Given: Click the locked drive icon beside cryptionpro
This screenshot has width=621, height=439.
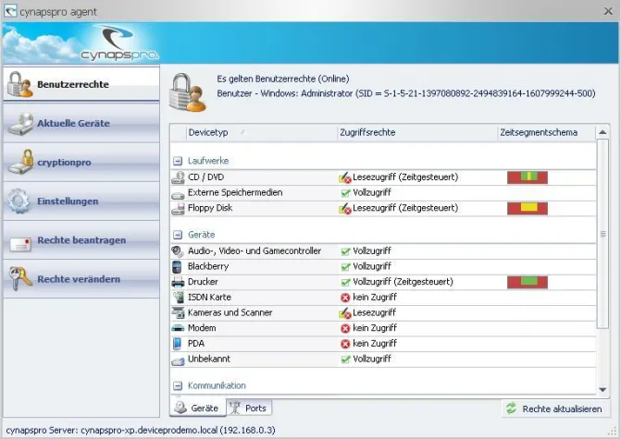Looking at the screenshot, I should (x=20, y=162).
